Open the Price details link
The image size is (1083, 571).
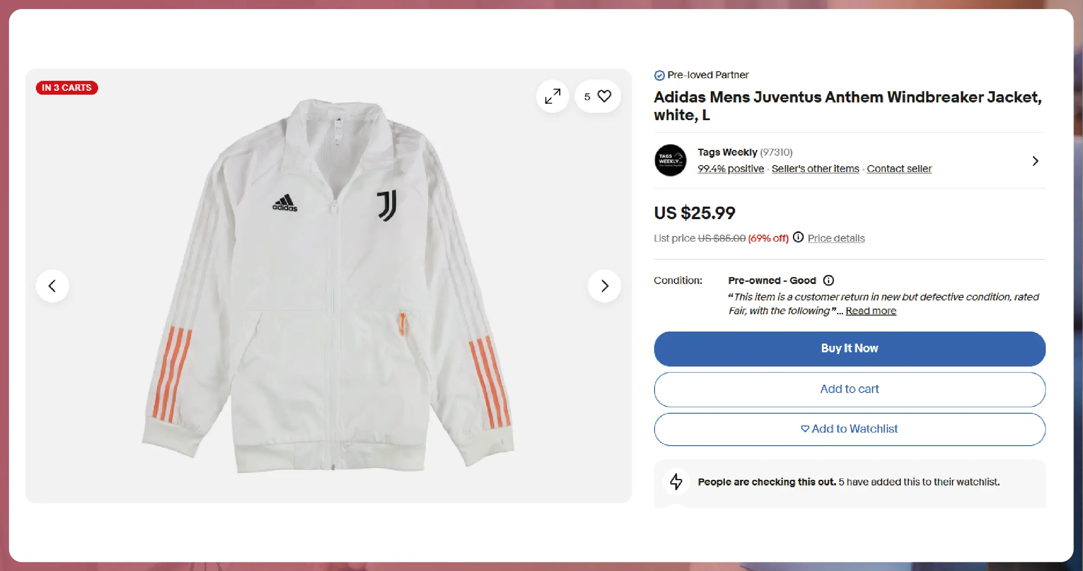coord(836,238)
